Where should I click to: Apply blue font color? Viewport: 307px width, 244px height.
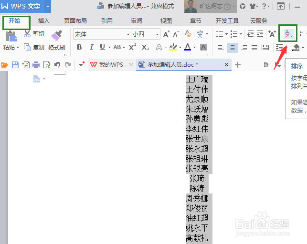click(x=188, y=47)
